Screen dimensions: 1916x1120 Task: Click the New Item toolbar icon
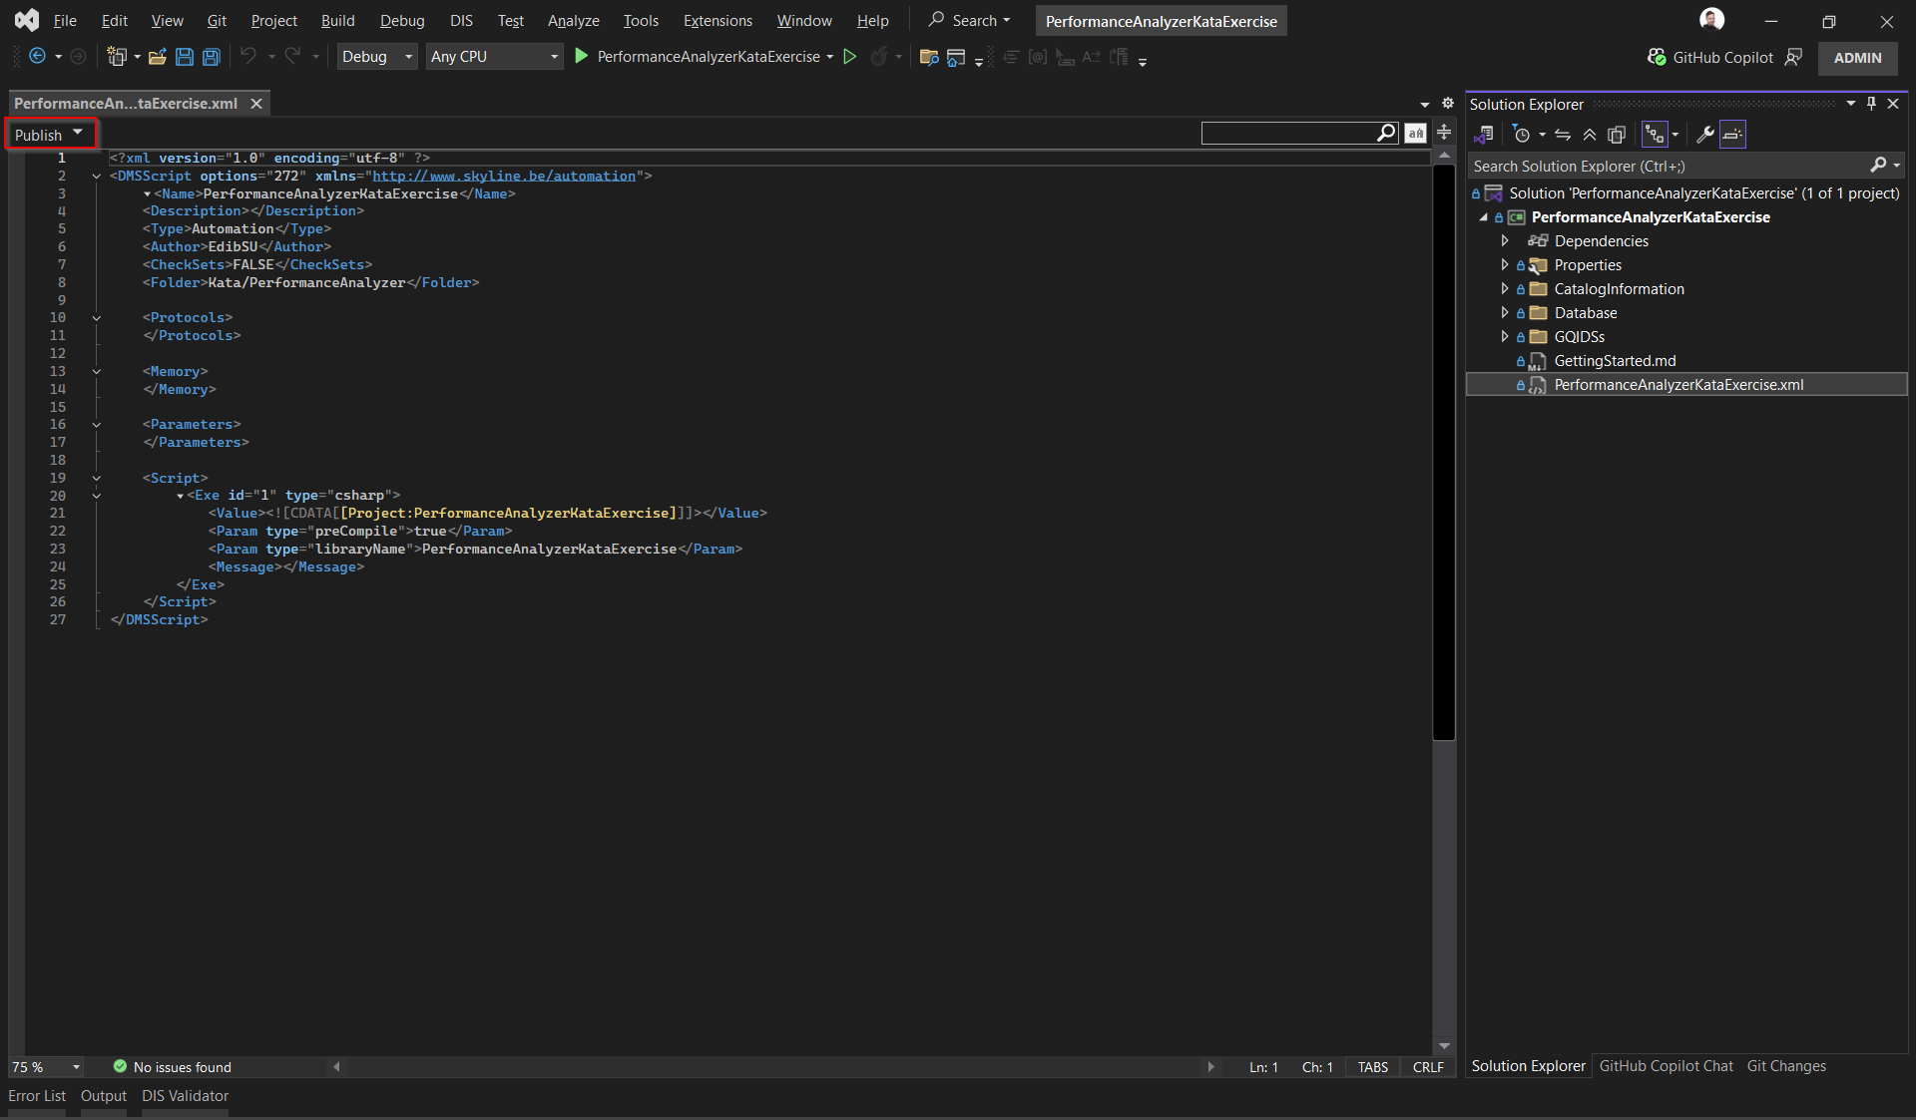[117, 57]
